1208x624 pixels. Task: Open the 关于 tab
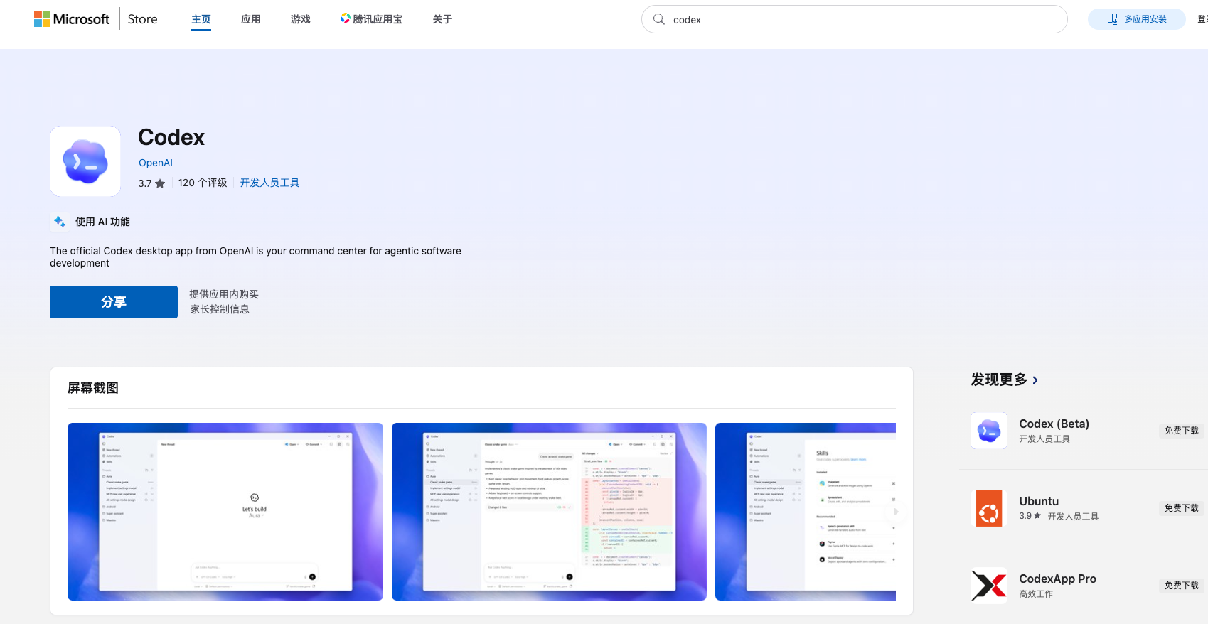[442, 19]
